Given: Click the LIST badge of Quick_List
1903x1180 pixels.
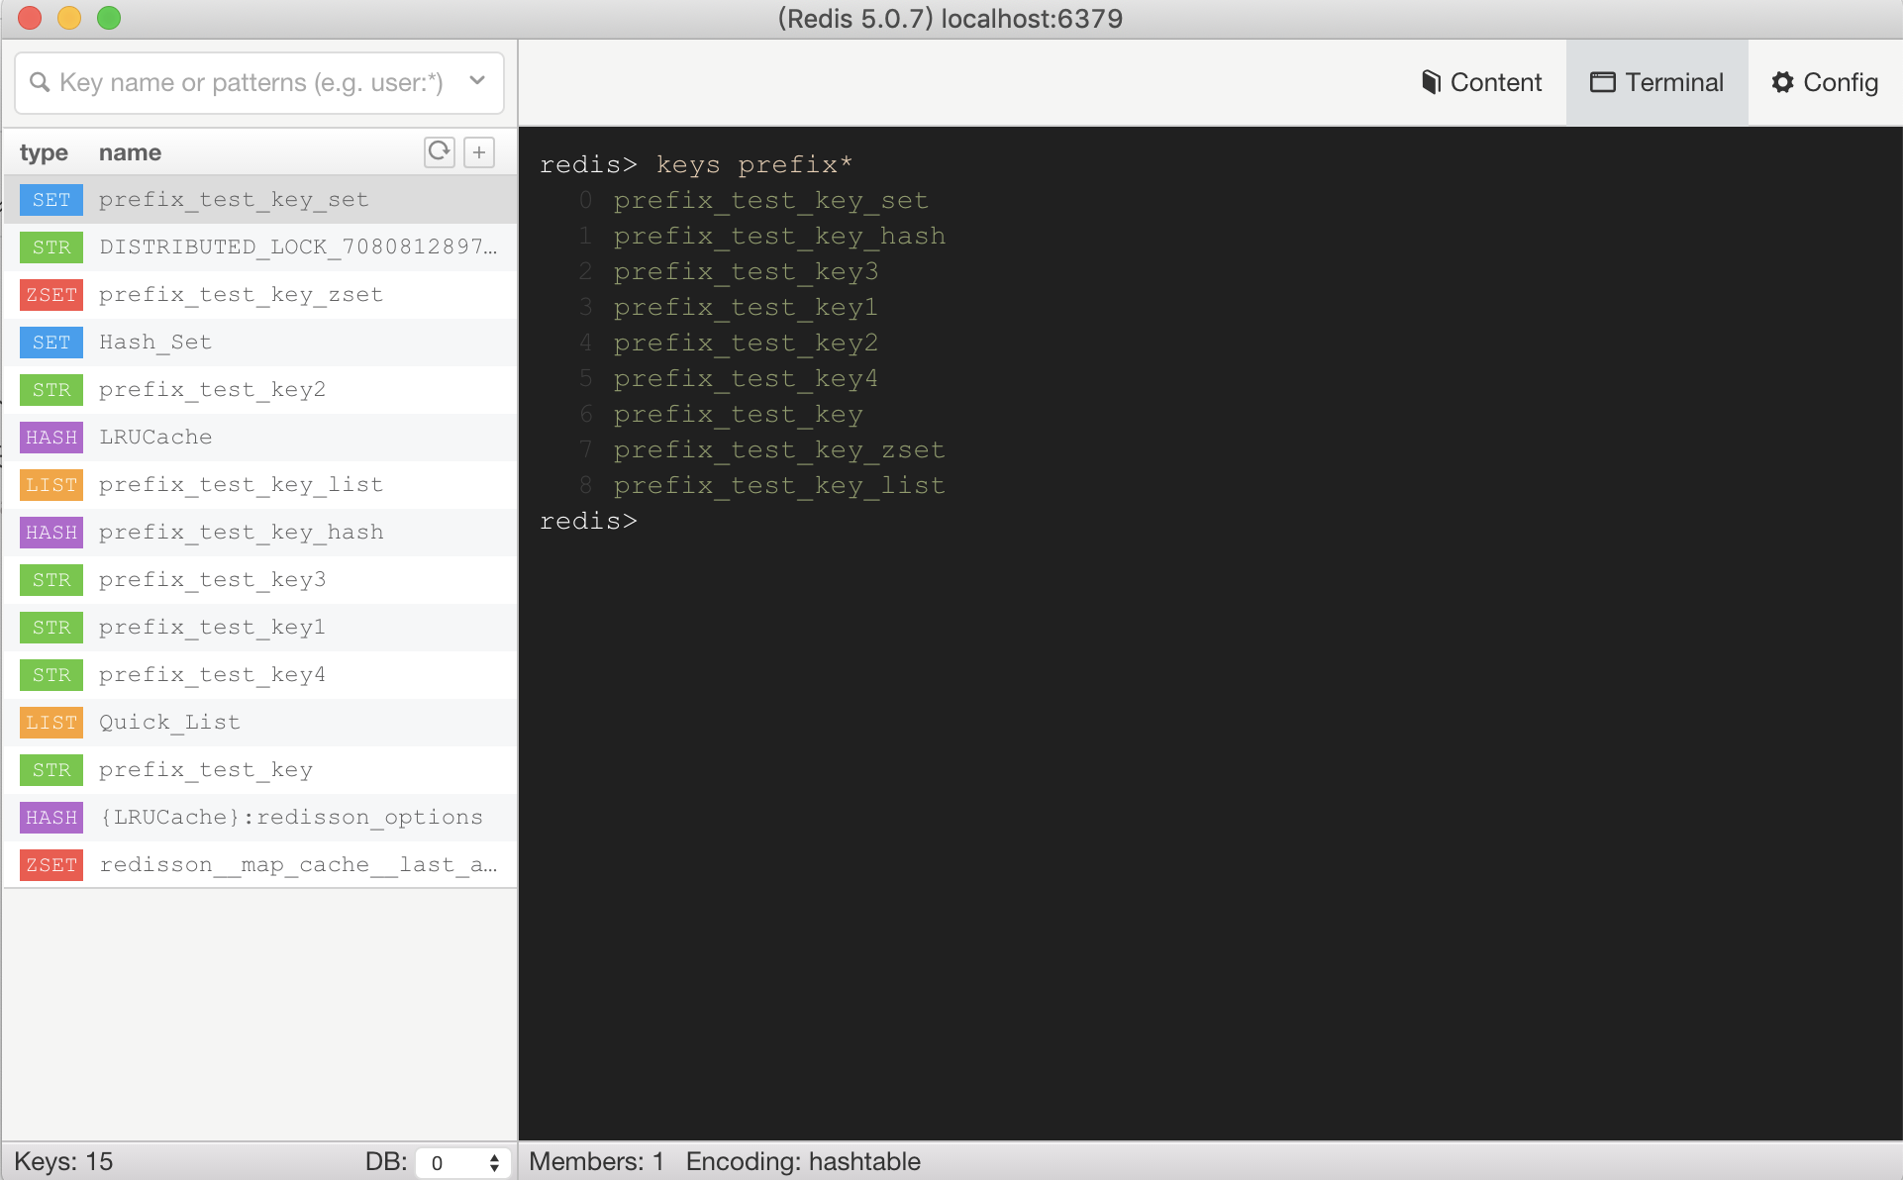Looking at the screenshot, I should point(51,723).
